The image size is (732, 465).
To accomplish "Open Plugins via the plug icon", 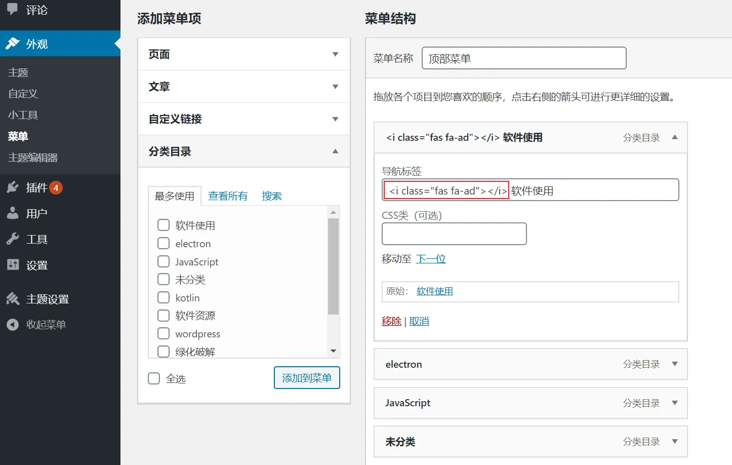I will tap(13, 187).
